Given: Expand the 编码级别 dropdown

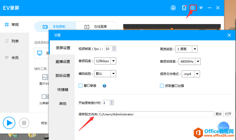Looking at the screenshot, I should [x=113, y=73].
